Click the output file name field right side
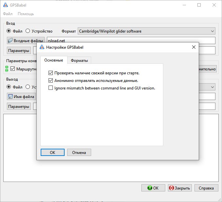 pos(207,96)
